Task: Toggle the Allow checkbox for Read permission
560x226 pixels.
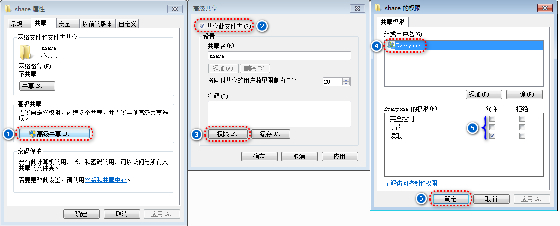Action: coord(493,136)
